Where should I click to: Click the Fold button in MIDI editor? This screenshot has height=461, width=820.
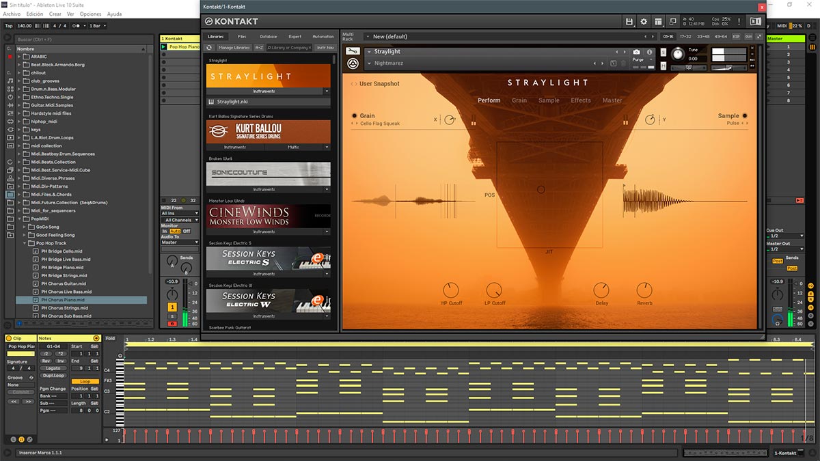coord(111,339)
